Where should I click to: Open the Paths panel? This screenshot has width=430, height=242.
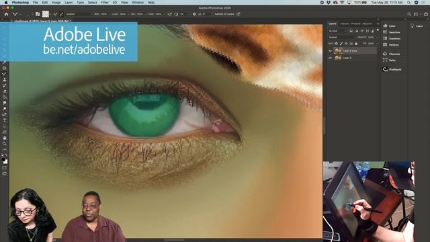tap(390, 60)
